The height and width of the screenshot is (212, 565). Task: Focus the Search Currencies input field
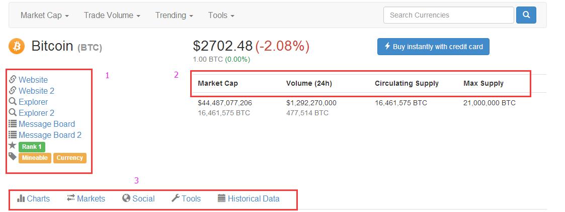(449, 15)
